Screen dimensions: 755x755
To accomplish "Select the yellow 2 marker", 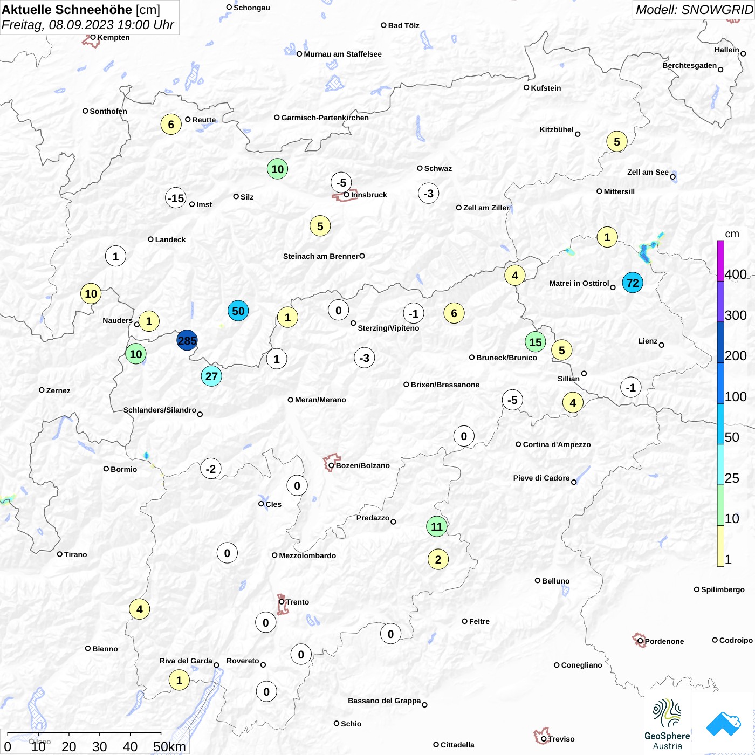I will (438, 559).
